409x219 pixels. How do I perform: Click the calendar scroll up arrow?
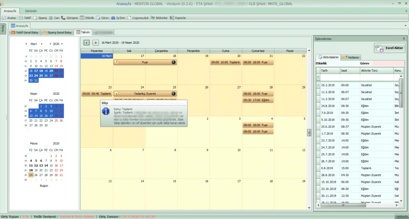[x=309, y=51]
